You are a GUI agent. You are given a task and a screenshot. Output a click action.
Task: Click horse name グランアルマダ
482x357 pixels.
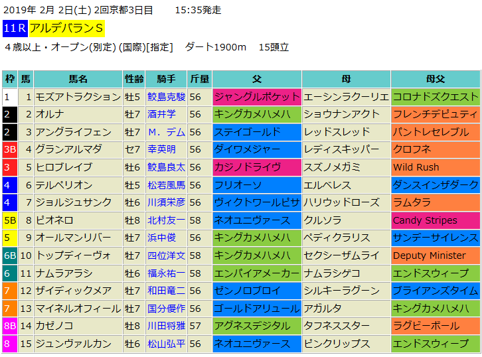point(69,149)
